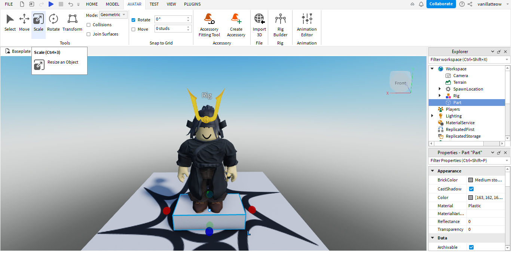Select the Rotate tool
This screenshot has height=263, width=511.
tap(53, 23)
